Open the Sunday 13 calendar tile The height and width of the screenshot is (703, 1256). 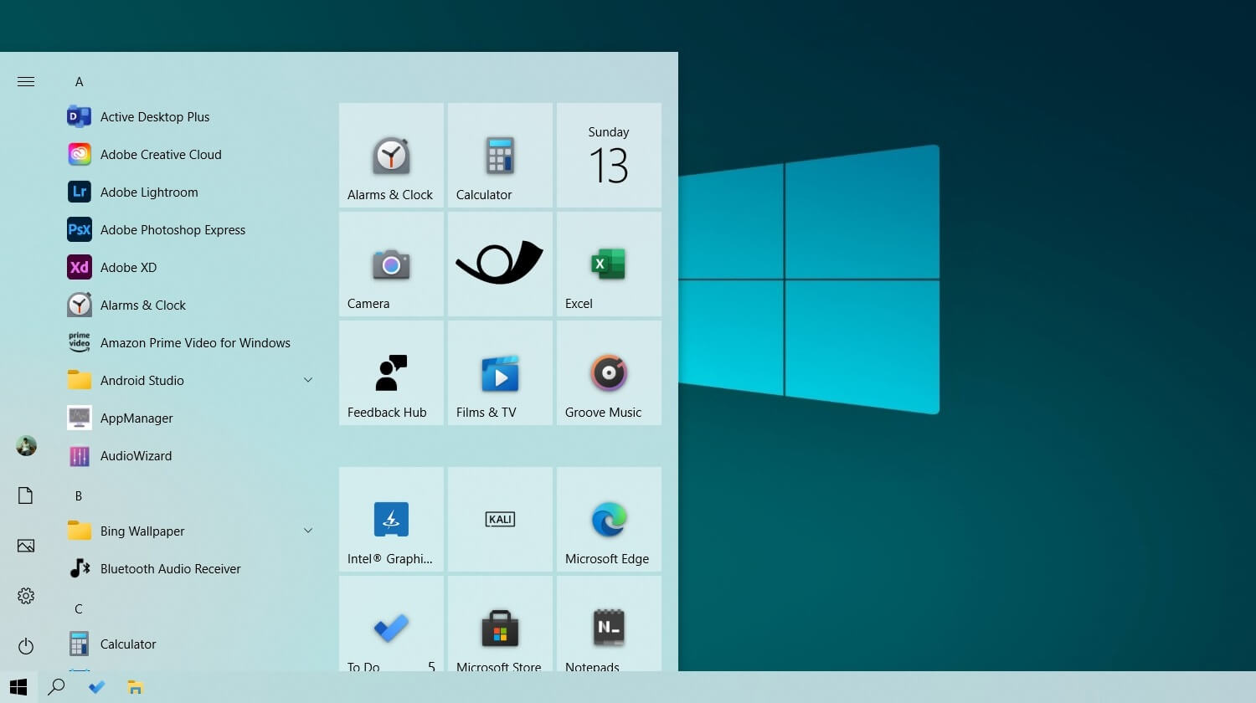(x=609, y=155)
